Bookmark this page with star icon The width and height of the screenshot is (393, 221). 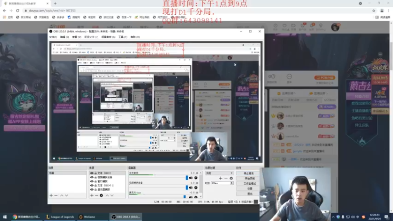point(374,10)
